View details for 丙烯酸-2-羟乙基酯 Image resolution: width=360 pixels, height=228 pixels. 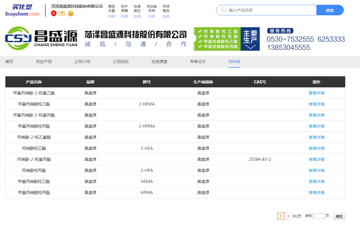pos(316,137)
